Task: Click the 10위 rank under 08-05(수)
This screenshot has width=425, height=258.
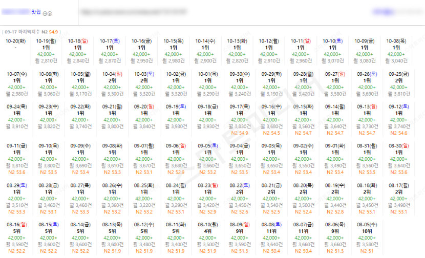Action: tap(367, 231)
